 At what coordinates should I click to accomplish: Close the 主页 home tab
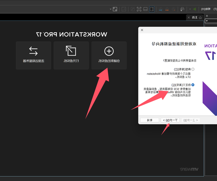coord(189,17)
